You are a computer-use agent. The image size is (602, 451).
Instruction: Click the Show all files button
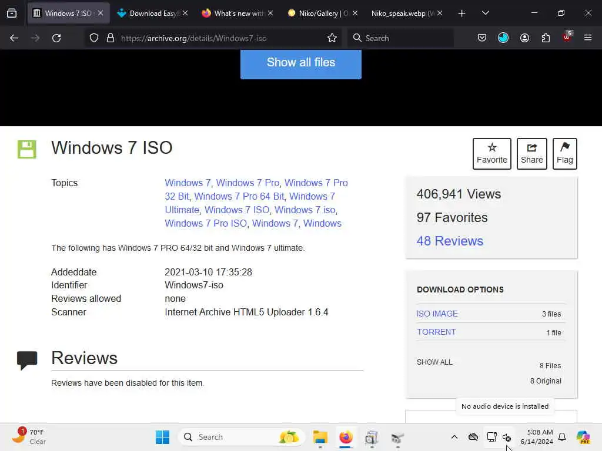(x=301, y=63)
